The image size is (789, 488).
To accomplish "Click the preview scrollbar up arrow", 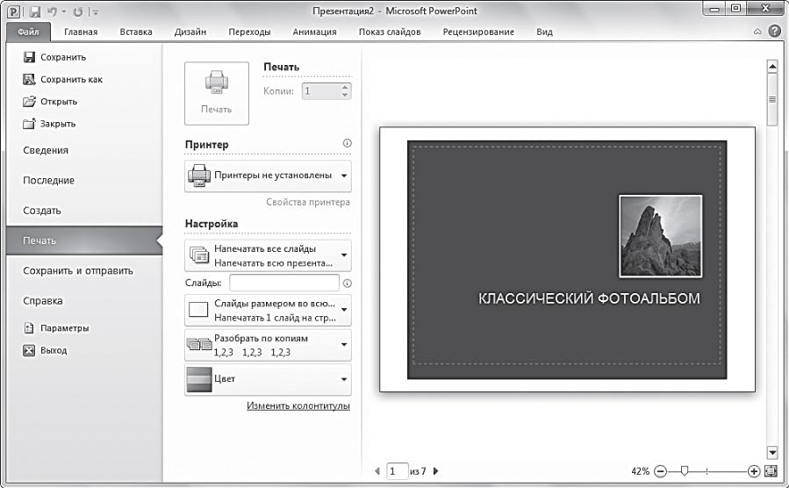I will [772, 66].
